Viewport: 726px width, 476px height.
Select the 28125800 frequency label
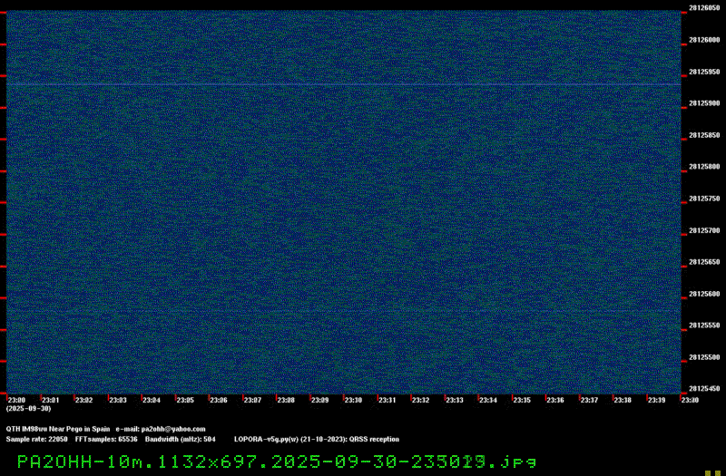pyautogui.click(x=704, y=167)
